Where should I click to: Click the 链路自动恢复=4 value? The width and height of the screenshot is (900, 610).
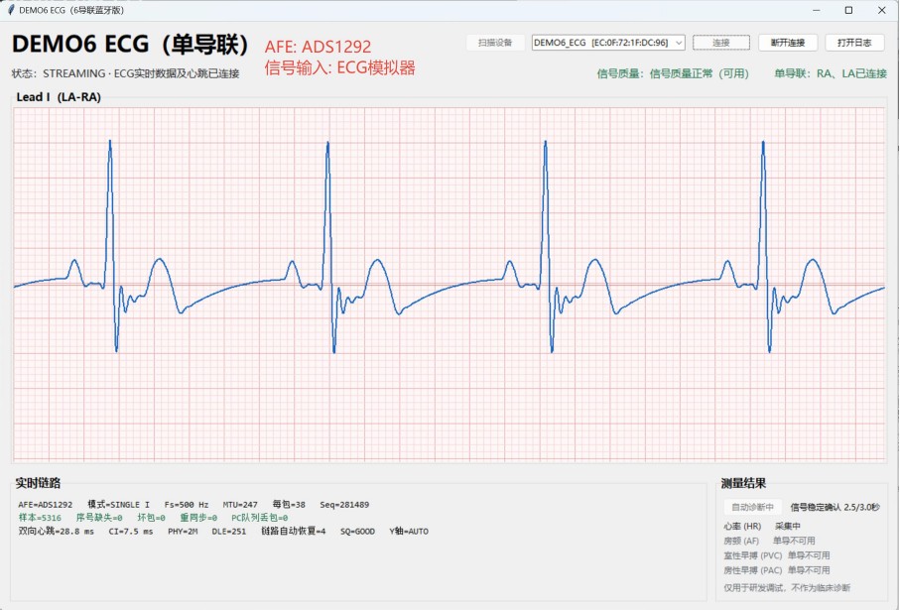pyautogui.click(x=294, y=532)
